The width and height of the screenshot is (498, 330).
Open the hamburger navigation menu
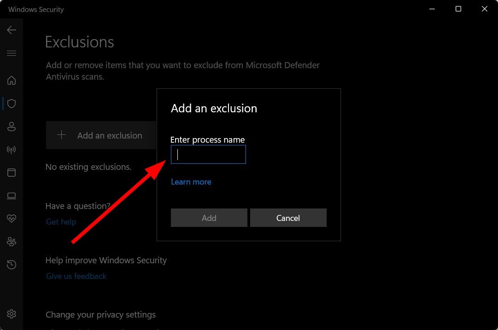(x=12, y=53)
